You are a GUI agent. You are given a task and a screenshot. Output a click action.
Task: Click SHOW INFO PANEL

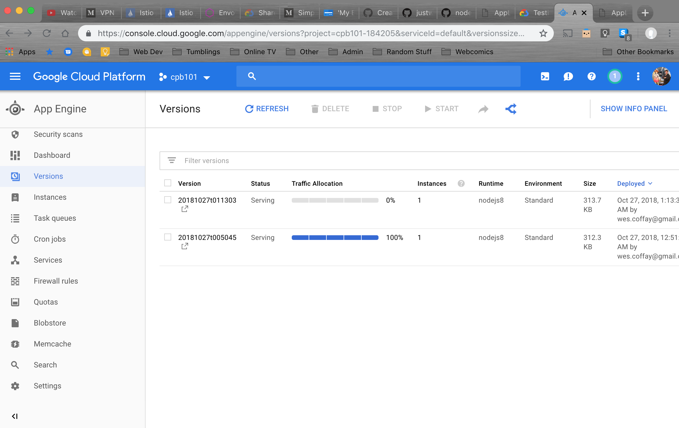[634, 109]
